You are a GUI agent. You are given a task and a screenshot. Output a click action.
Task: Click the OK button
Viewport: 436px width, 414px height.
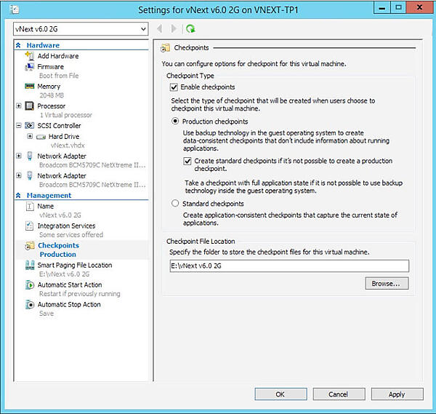(x=280, y=394)
